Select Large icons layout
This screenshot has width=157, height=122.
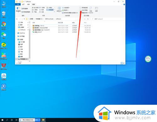(42, 8)
